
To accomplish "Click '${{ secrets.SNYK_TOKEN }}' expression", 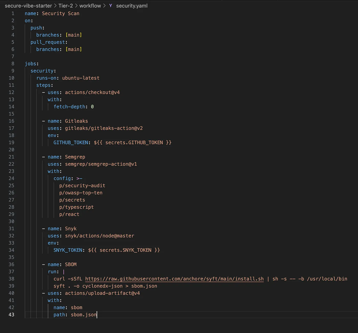I will (124, 250).
